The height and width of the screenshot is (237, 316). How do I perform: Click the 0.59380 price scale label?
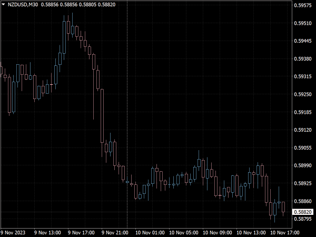[x=303, y=58]
